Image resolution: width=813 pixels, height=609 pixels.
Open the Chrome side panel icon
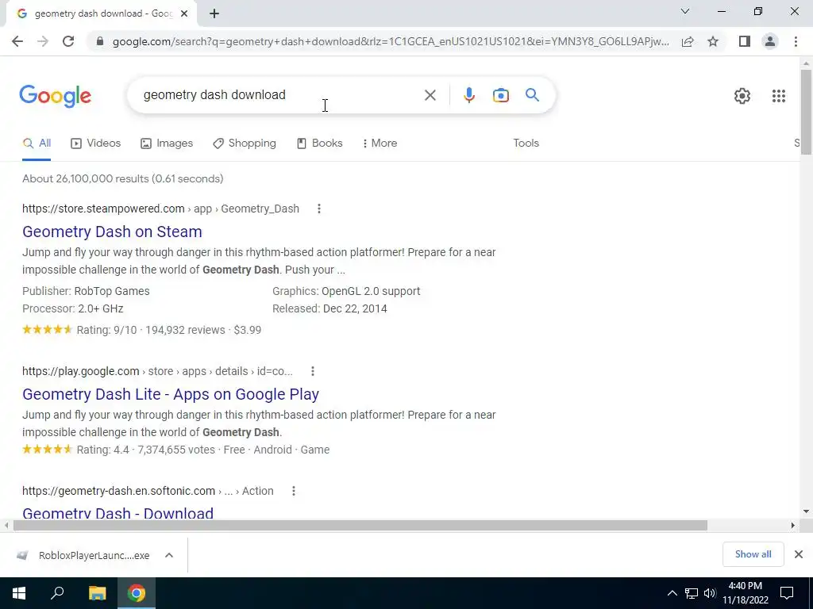[745, 41]
